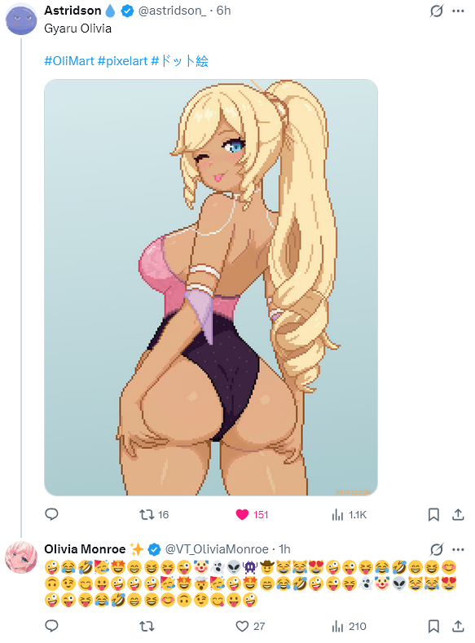Open more options menu on Astridson's post
The height and width of the screenshot is (643, 475).
(458, 11)
